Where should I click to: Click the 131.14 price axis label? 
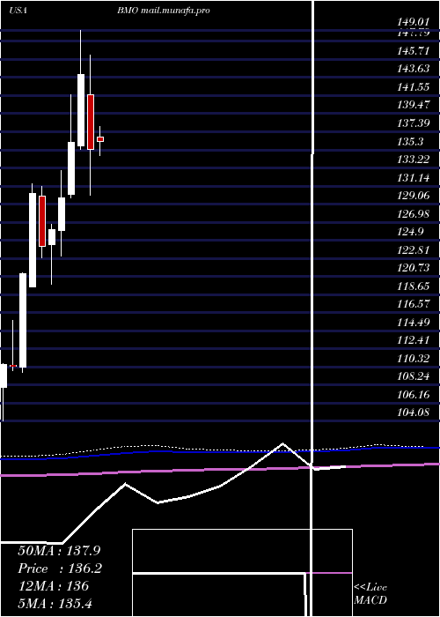[x=413, y=177]
